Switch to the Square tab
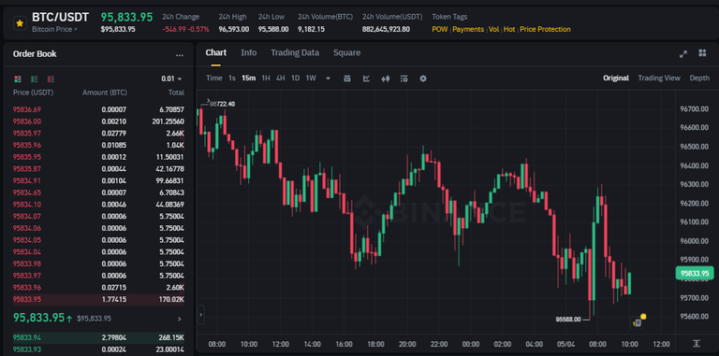 coord(346,52)
